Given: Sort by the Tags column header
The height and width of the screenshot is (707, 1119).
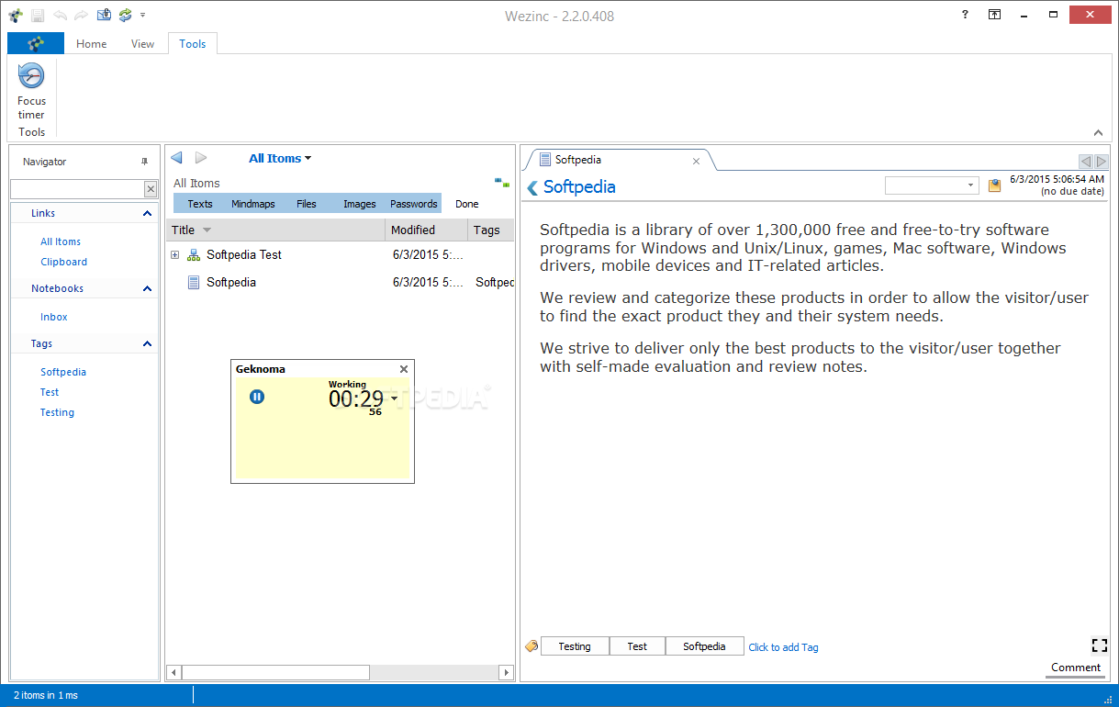Looking at the screenshot, I should [491, 230].
